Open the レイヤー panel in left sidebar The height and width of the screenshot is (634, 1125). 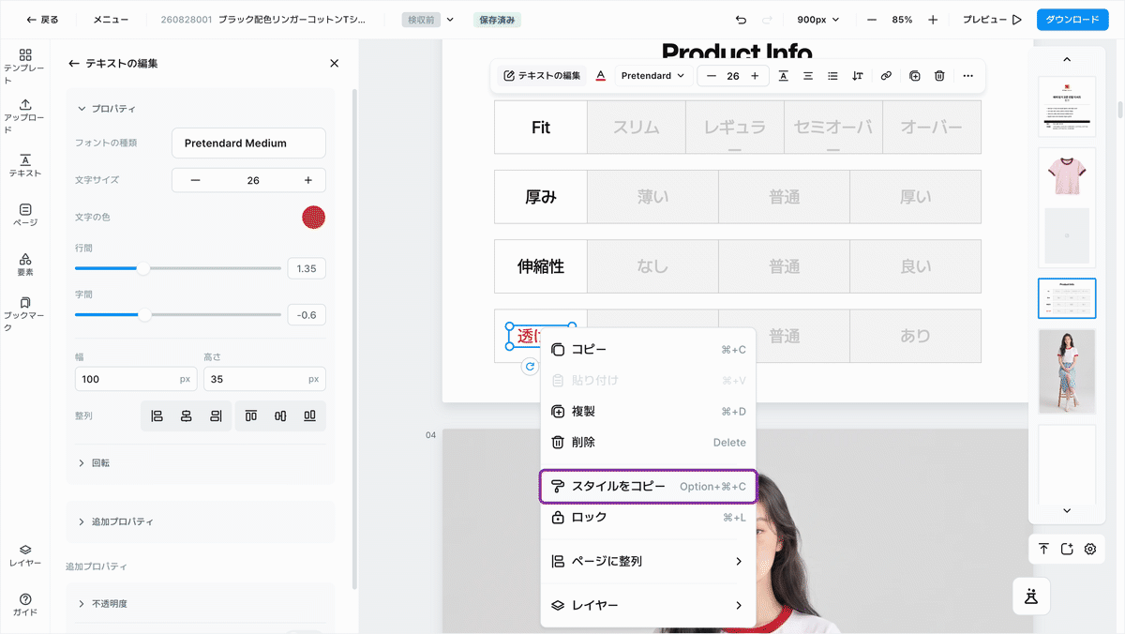coord(25,556)
